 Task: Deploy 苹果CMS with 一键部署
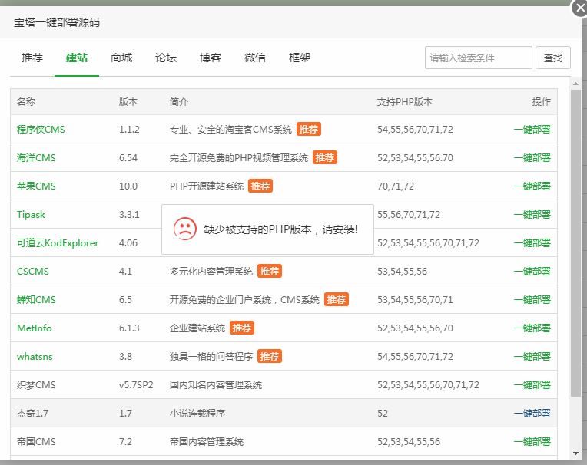(532, 186)
